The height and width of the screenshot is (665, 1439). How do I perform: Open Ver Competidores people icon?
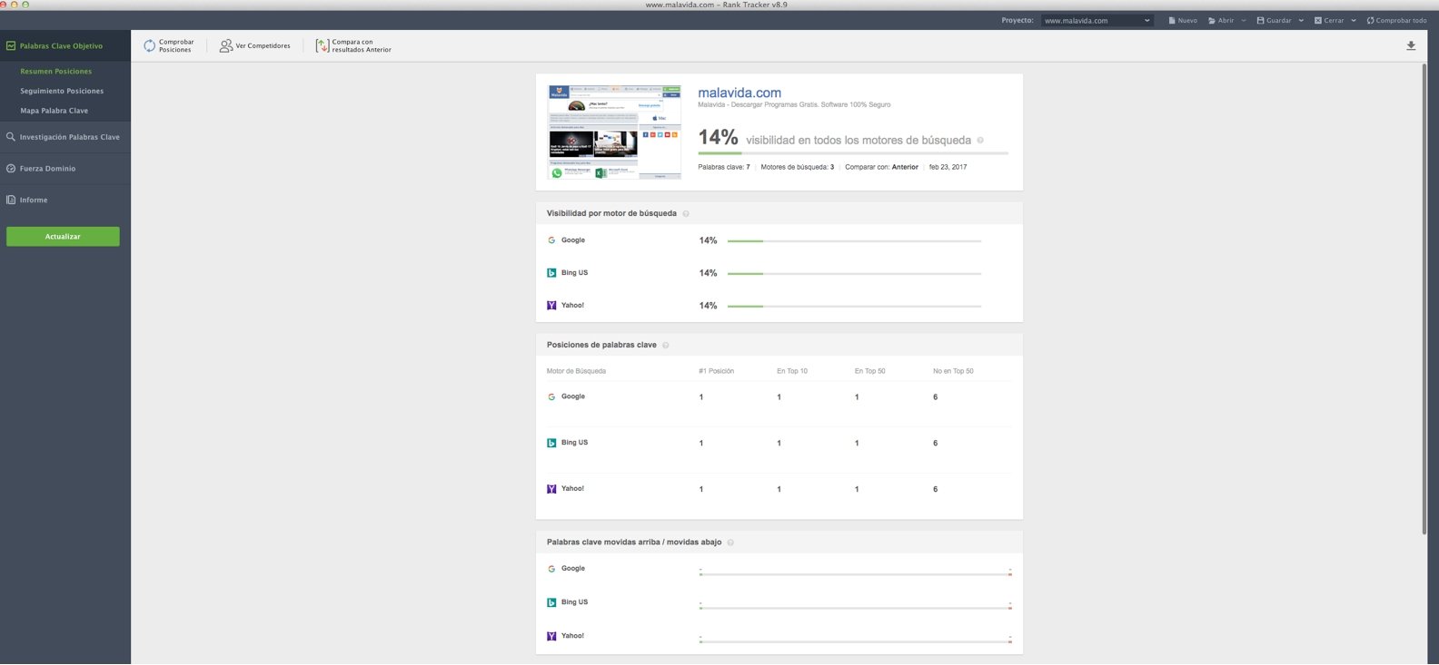[x=226, y=45]
